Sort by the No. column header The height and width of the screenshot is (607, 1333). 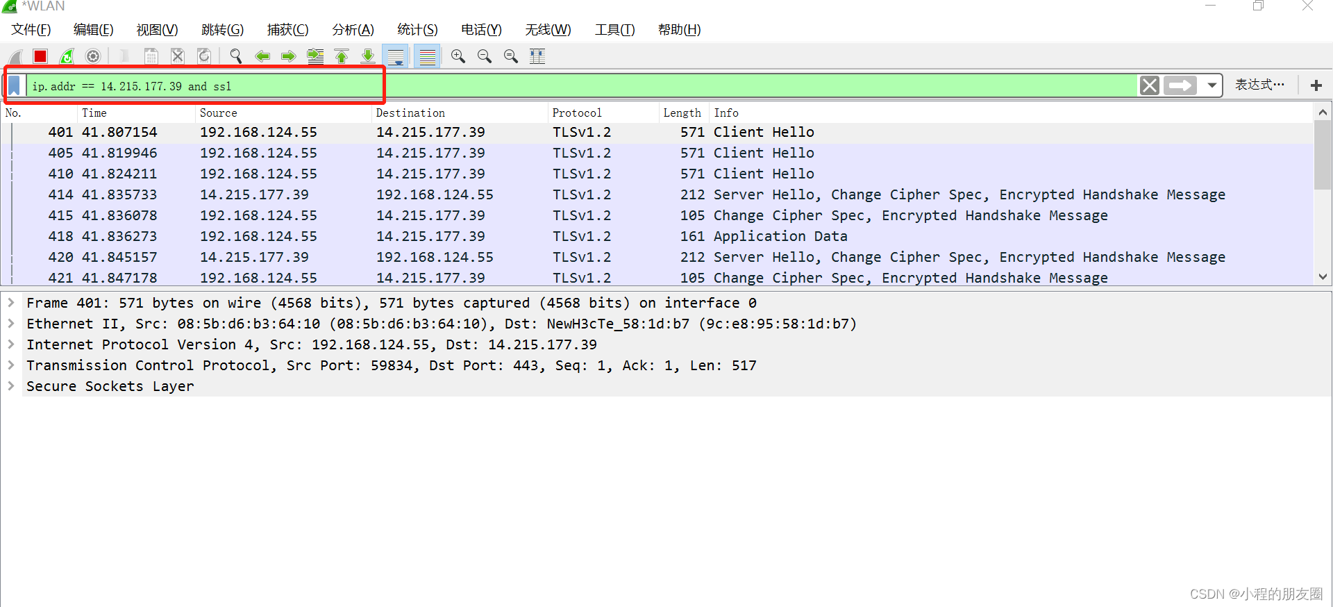click(x=39, y=113)
